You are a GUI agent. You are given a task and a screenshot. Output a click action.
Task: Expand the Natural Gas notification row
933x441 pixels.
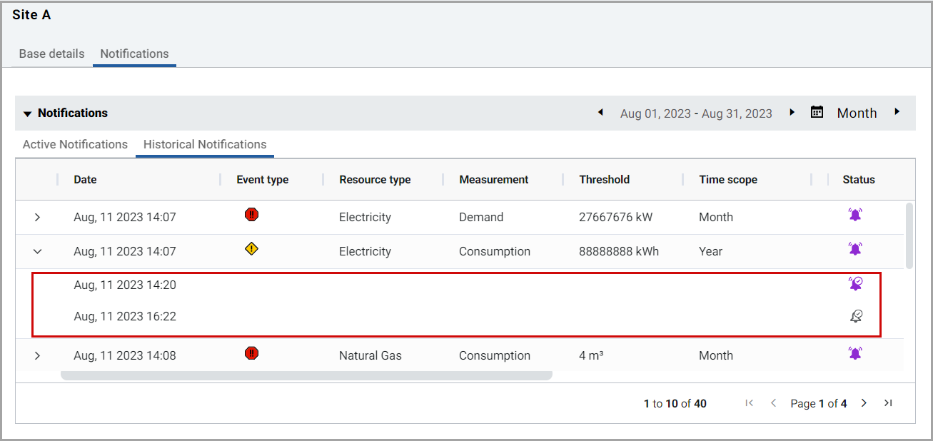38,355
